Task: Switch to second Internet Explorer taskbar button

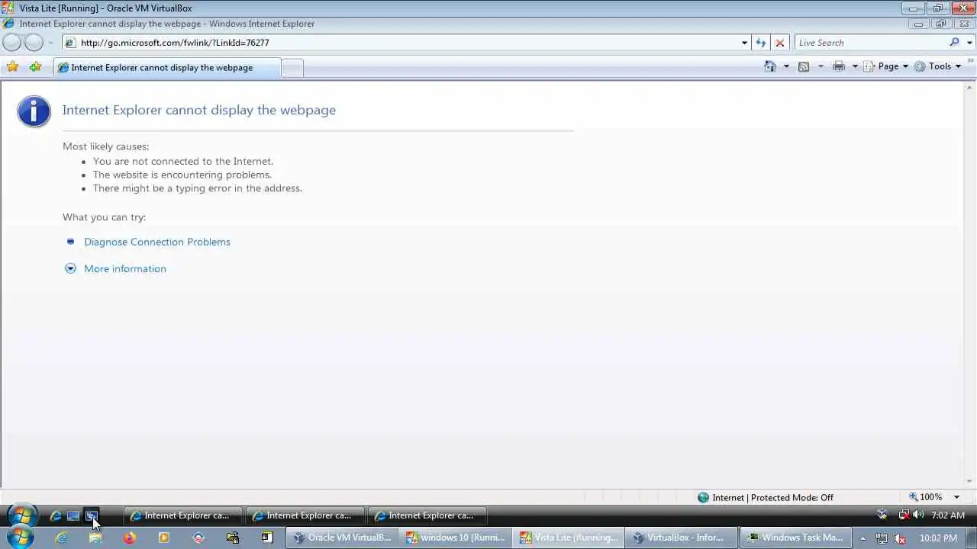Action: (305, 515)
